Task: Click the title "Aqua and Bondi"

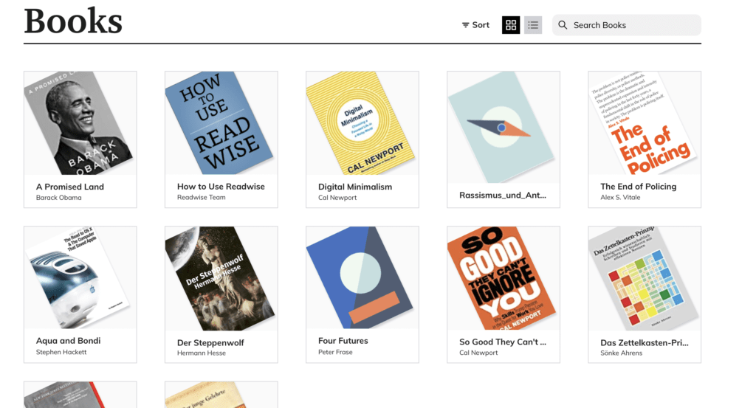Action: pos(69,341)
